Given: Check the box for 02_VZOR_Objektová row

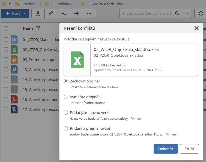Looking at the screenshot, I should pos(6,49).
